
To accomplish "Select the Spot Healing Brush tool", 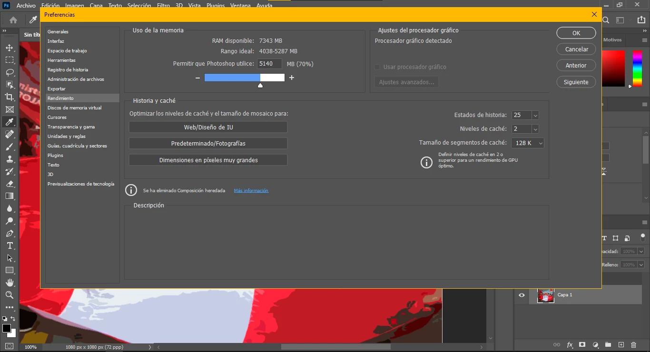I will click(10, 134).
